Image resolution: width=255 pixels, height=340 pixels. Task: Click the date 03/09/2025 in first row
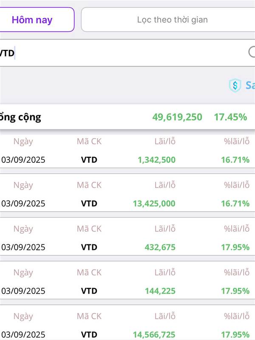23,160
